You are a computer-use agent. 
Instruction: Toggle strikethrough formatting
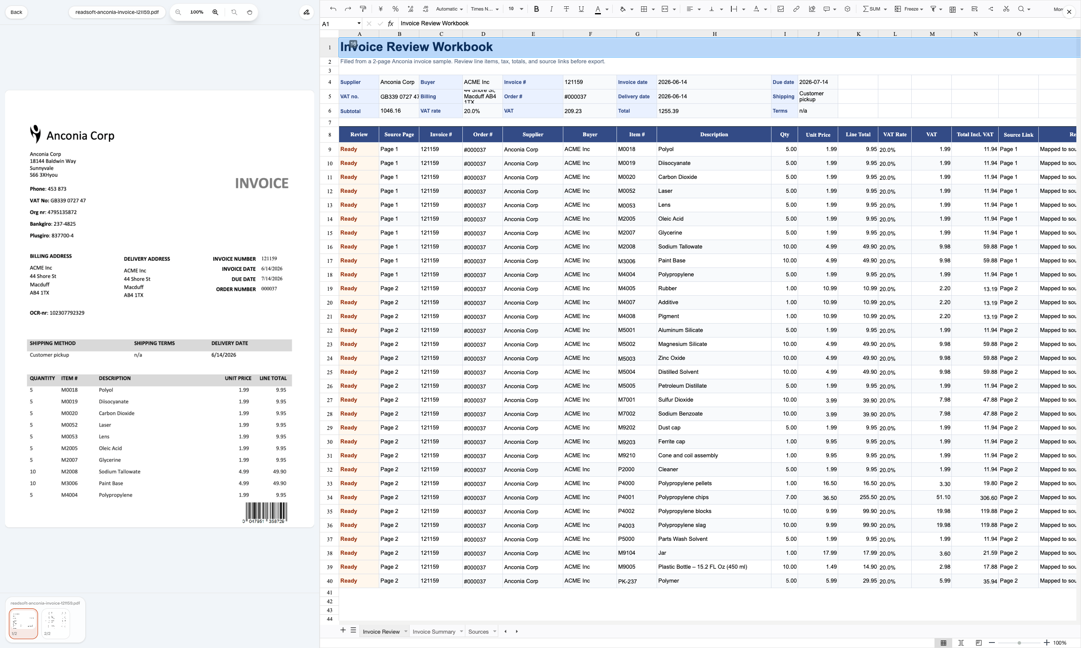pyautogui.click(x=566, y=9)
